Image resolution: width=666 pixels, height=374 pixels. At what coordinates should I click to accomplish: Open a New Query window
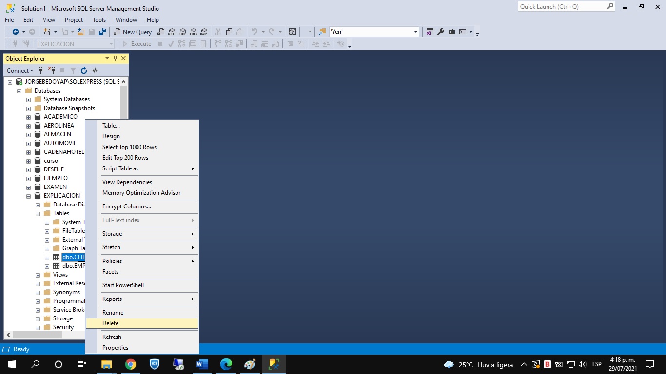coord(133,32)
